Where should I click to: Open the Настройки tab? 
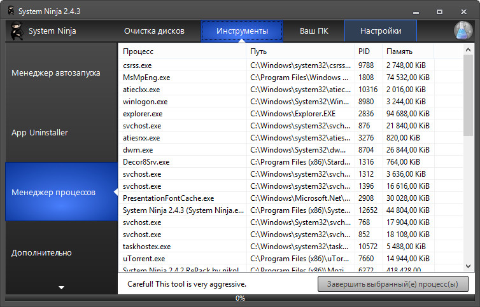coord(381,31)
